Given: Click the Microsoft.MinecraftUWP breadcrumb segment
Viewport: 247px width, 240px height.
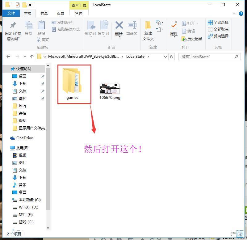Looking at the screenshot, I should [x=84, y=57].
